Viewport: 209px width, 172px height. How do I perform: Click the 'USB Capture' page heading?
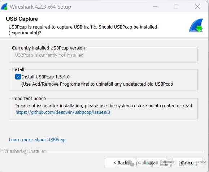click(x=22, y=19)
